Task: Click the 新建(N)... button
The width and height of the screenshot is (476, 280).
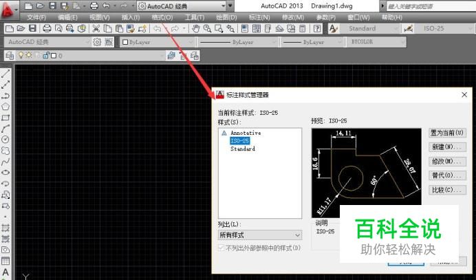Action: [448, 147]
